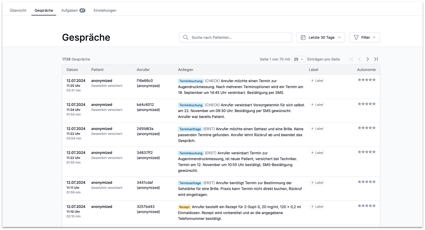Open the Rezept call row from 11:10 Uhr
The height and width of the screenshot is (230, 425).
pos(221,213)
